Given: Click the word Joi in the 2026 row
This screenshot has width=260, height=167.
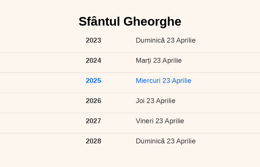Looking at the screenshot, I should [140, 101].
